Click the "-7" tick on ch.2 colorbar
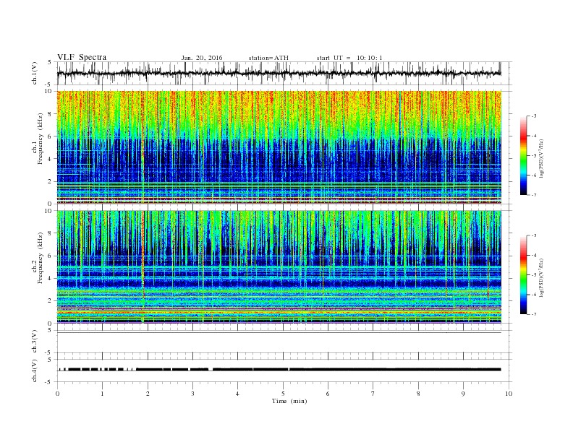This screenshot has height=442, width=573. coord(534,314)
